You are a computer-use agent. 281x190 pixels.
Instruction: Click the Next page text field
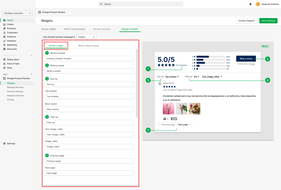(x=89, y=173)
